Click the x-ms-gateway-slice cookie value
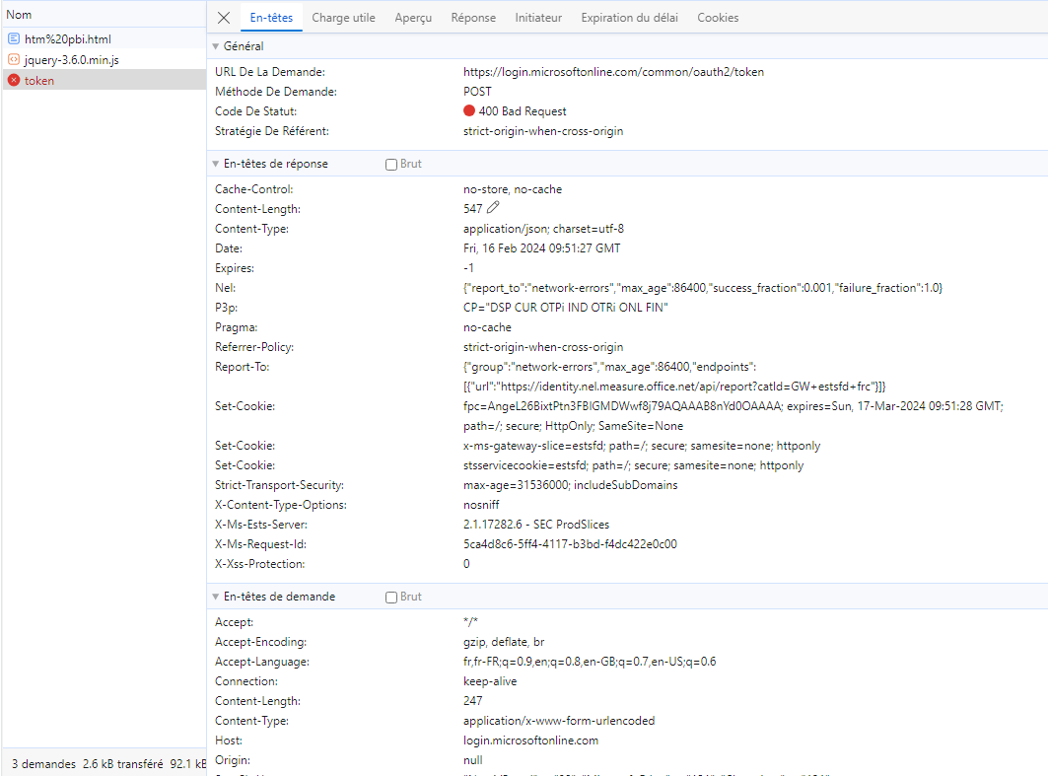1048x776 pixels. coord(642,446)
